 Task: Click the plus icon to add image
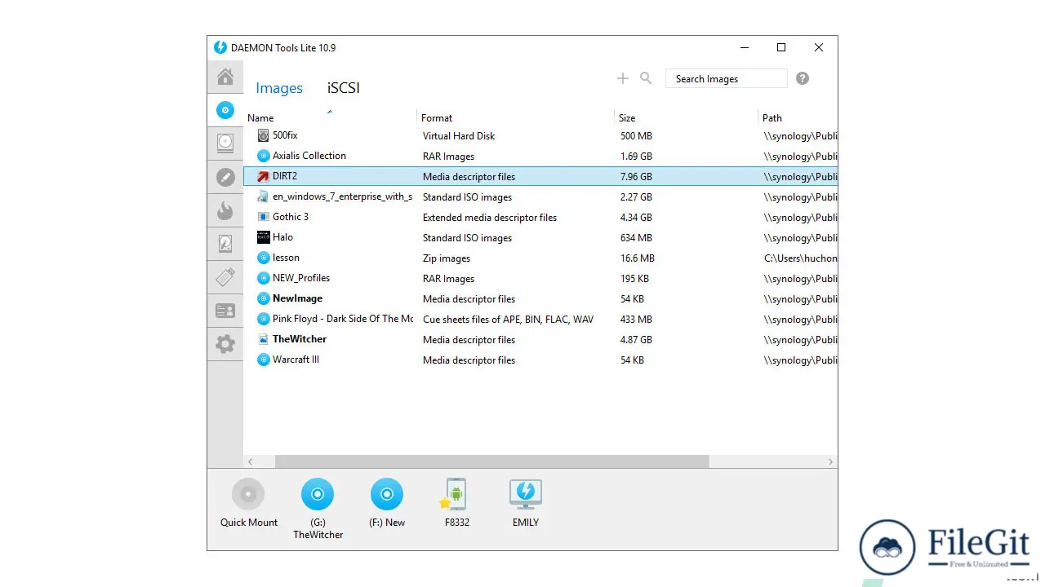click(x=623, y=78)
